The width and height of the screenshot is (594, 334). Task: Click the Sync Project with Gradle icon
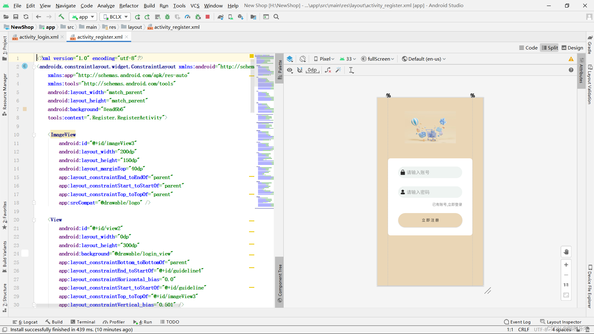click(x=220, y=17)
